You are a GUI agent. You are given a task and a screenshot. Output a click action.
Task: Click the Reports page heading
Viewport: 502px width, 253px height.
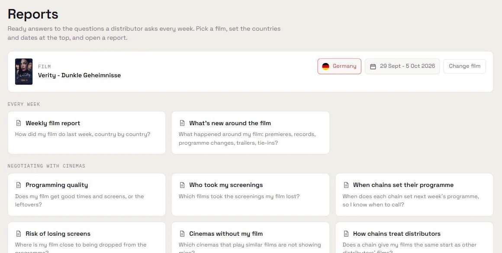(x=33, y=14)
